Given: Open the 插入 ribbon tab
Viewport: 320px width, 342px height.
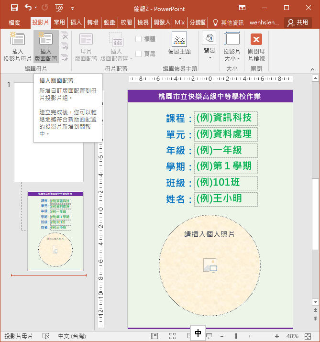Looking at the screenshot, I should point(76,22).
